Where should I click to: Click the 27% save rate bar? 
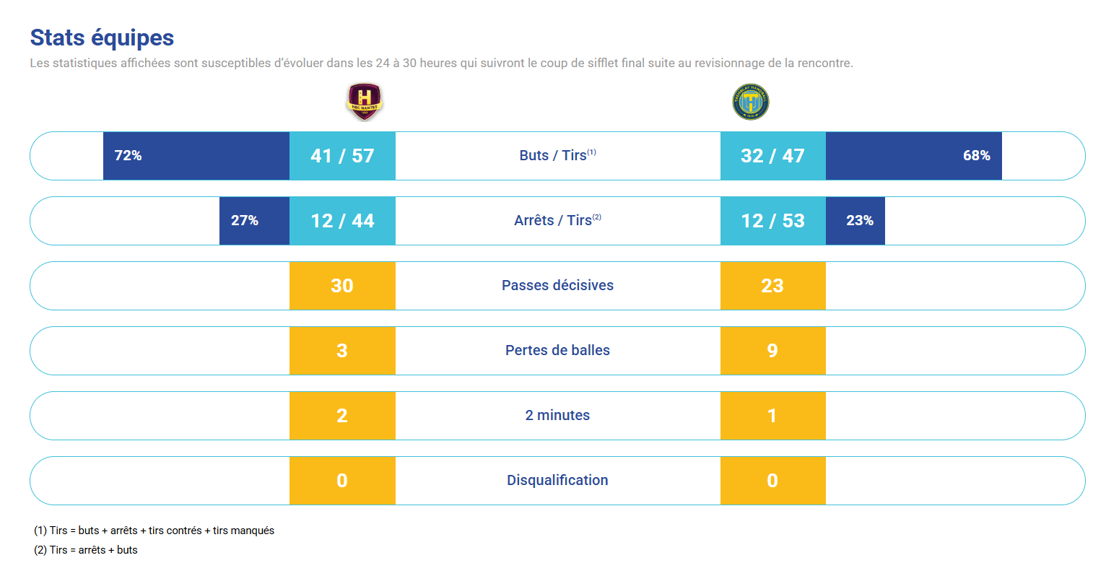pyautogui.click(x=254, y=221)
